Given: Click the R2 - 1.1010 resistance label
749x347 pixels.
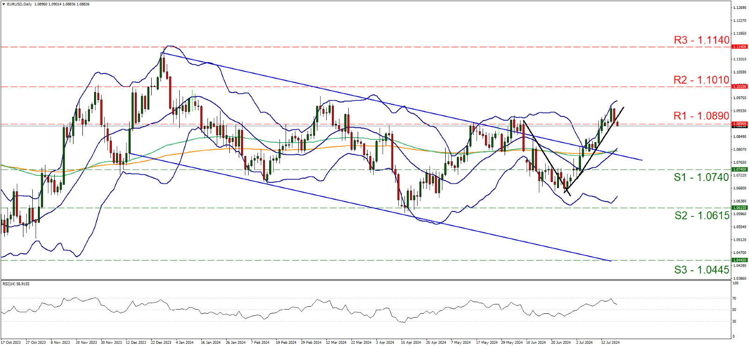Looking at the screenshot, I should (701, 80).
